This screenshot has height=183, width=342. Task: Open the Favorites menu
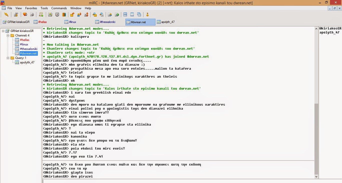click(x=31, y=8)
